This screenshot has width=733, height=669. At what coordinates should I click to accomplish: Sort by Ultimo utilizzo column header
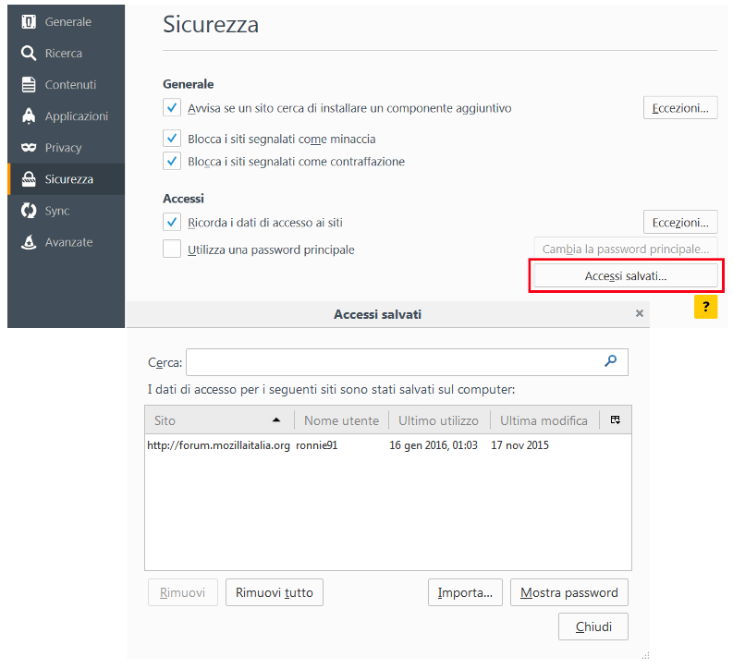click(x=438, y=420)
